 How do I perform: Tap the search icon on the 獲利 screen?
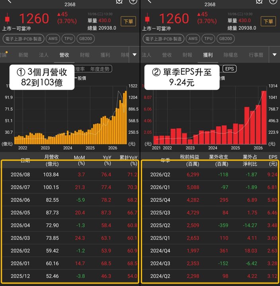259,2
